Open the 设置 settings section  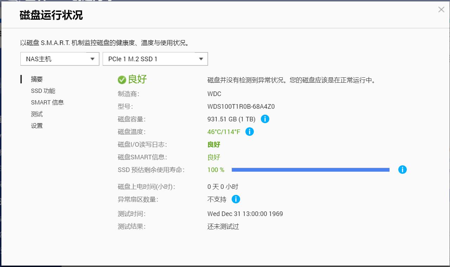pos(37,125)
